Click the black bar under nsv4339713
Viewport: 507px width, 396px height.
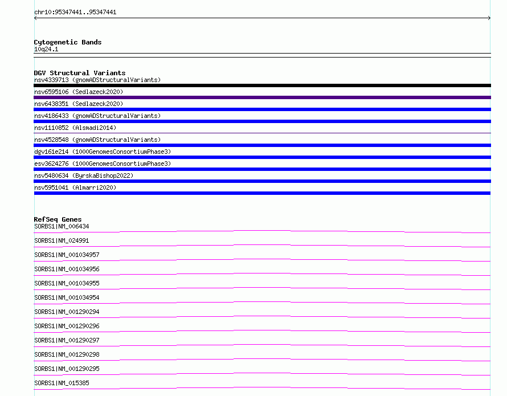point(262,85)
